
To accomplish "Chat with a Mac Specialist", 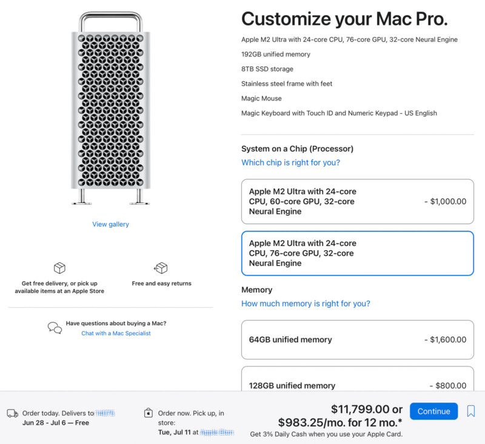I will (x=116, y=333).
